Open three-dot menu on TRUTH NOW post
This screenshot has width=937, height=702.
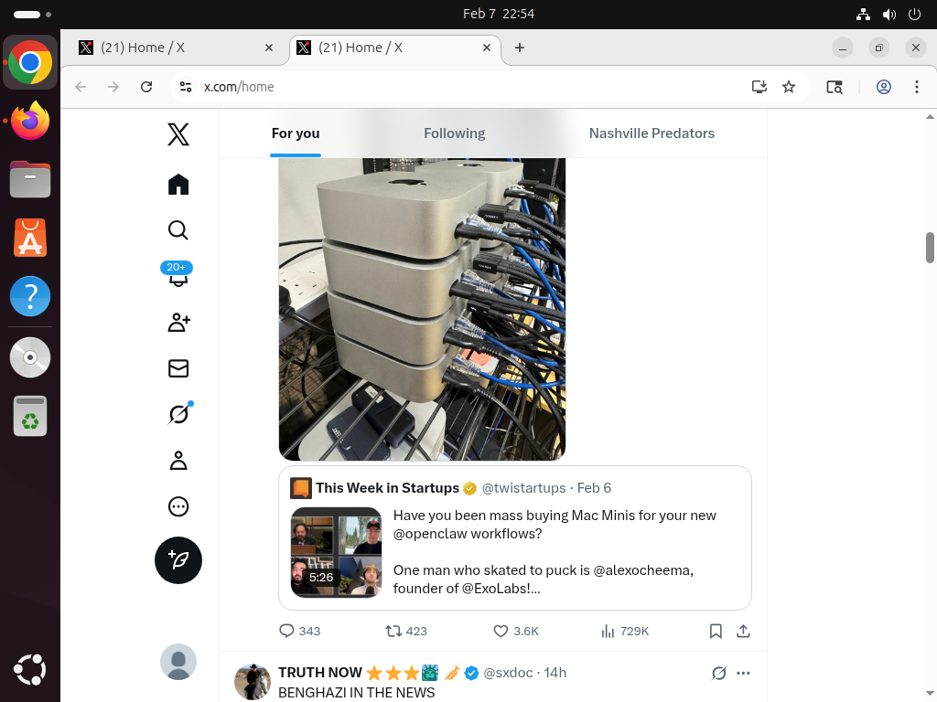[743, 673]
